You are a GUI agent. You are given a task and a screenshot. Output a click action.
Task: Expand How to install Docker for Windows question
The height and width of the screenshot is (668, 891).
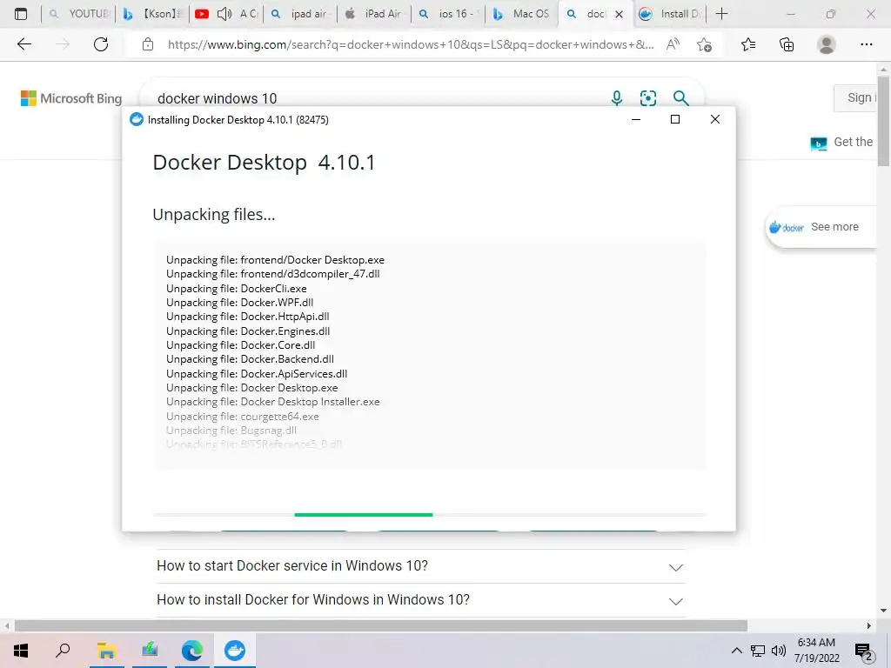click(420, 600)
